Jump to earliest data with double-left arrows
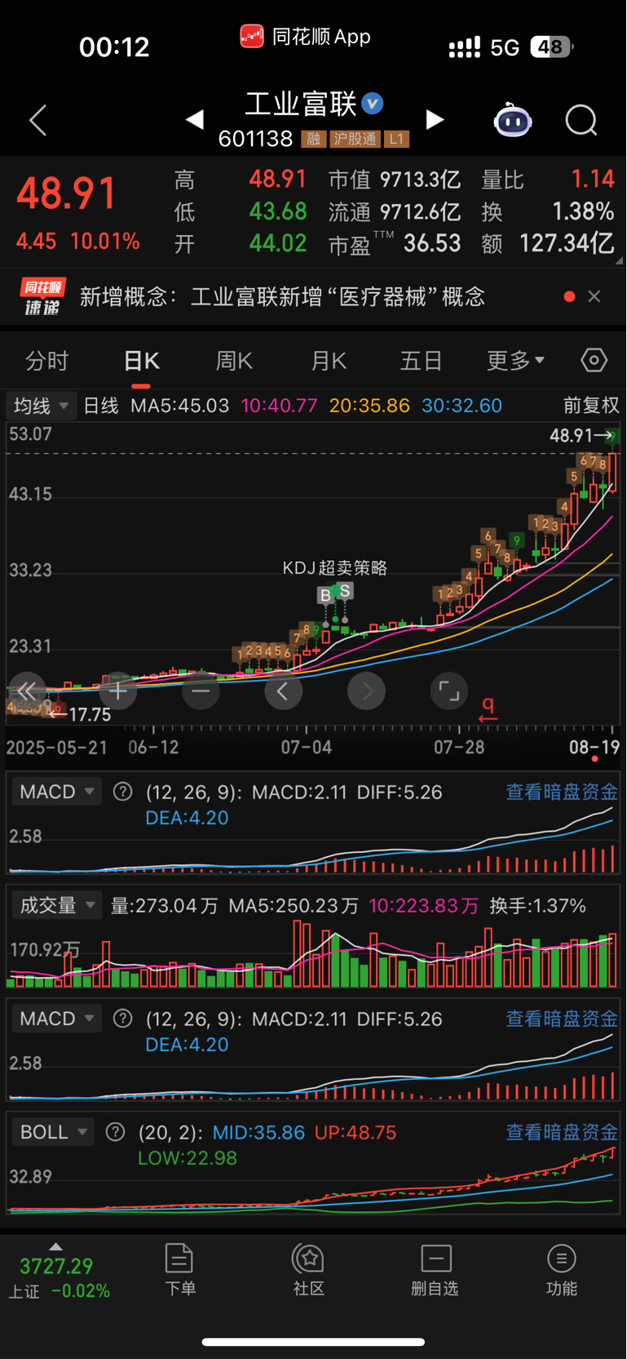Screen dimensions: 627x1359 (x=26, y=691)
